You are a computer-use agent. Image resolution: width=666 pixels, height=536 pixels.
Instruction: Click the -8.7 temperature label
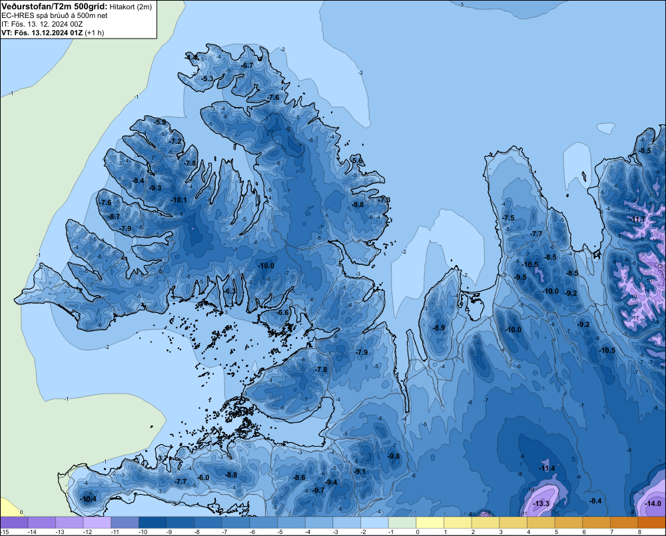pyautogui.click(x=114, y=216)
